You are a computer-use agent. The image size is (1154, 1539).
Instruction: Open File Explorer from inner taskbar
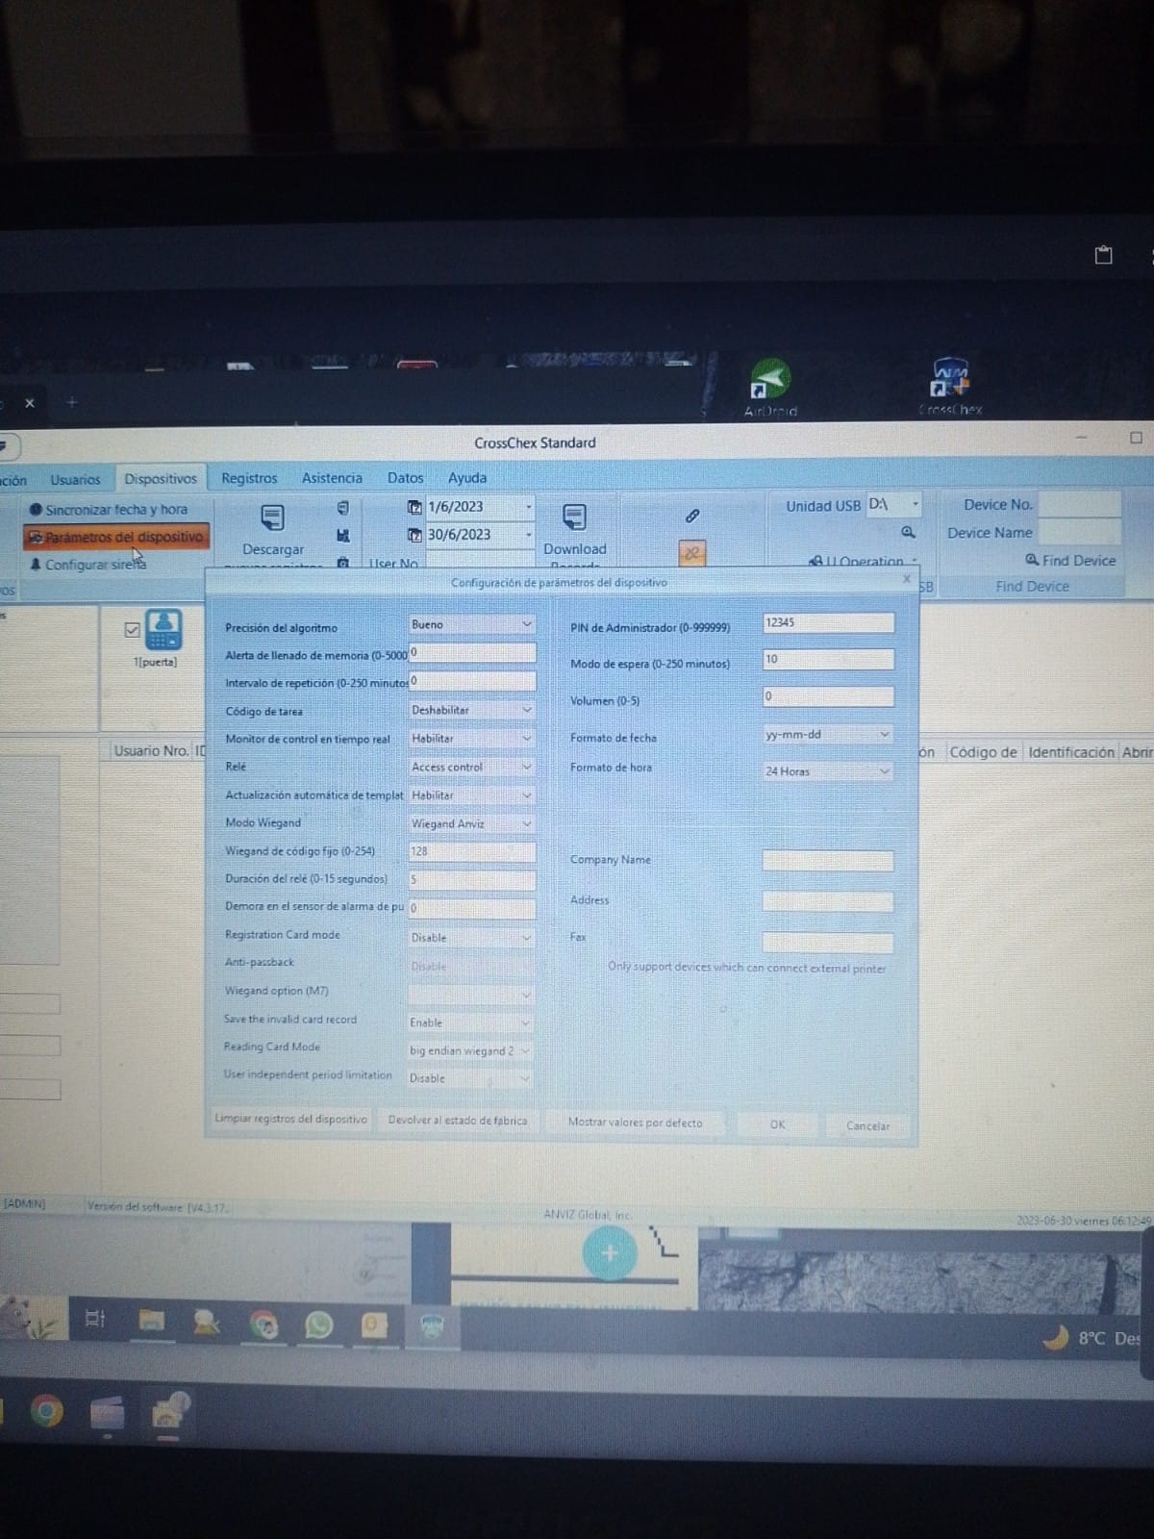coord(151,1321)
